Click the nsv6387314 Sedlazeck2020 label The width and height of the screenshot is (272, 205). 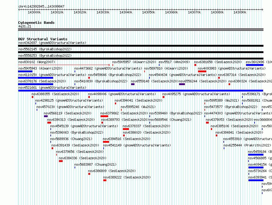(x=242, y=75)
